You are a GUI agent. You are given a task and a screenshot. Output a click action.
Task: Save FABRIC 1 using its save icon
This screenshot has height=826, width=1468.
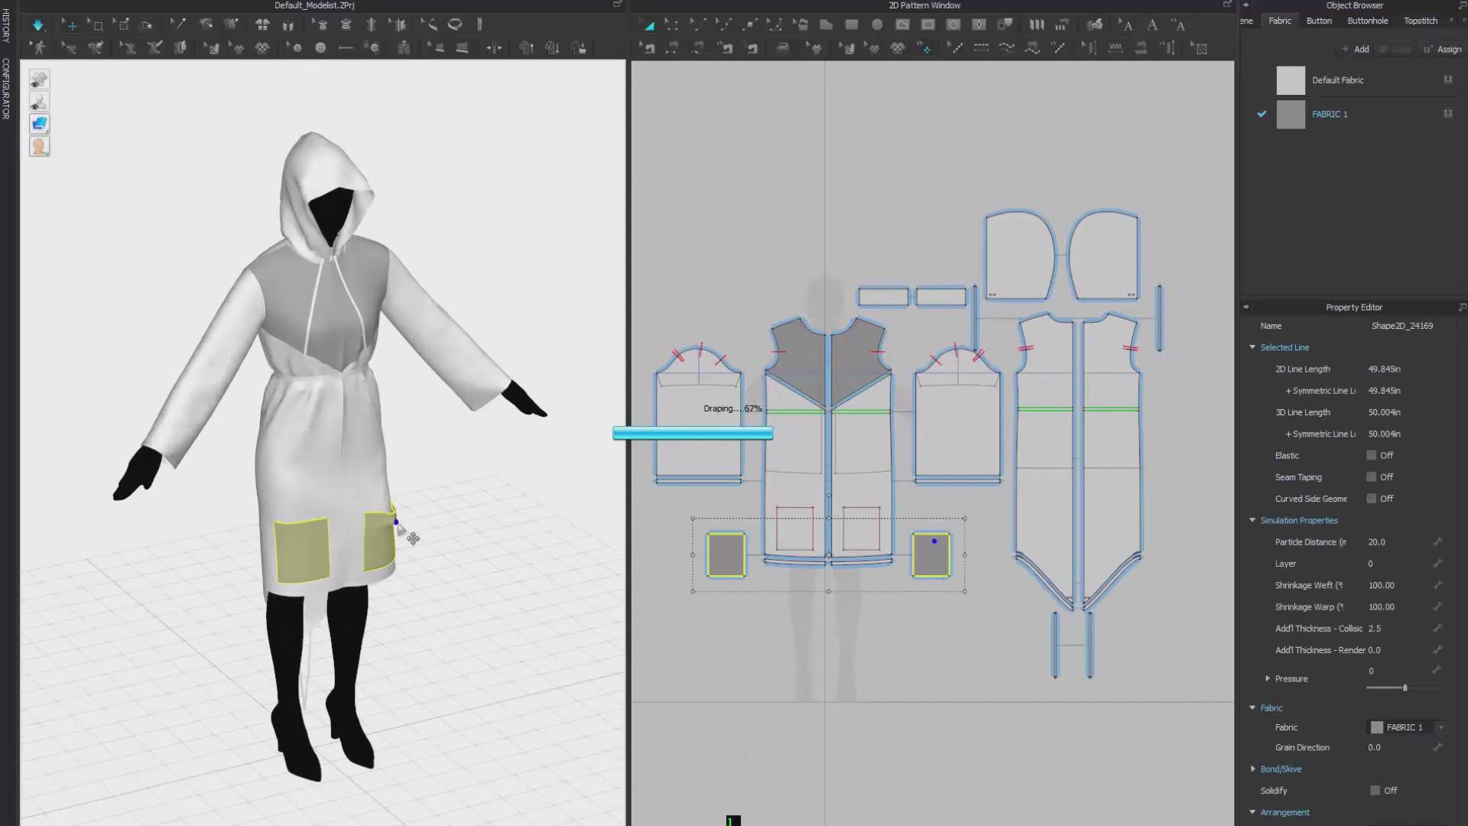(x=1447, y=113)
